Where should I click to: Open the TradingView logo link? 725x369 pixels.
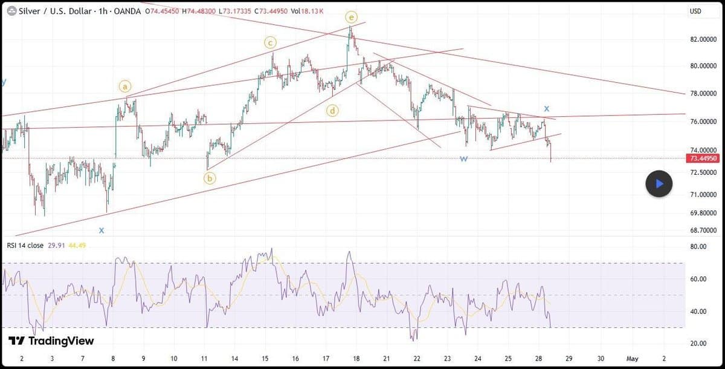tap(51, 341)
